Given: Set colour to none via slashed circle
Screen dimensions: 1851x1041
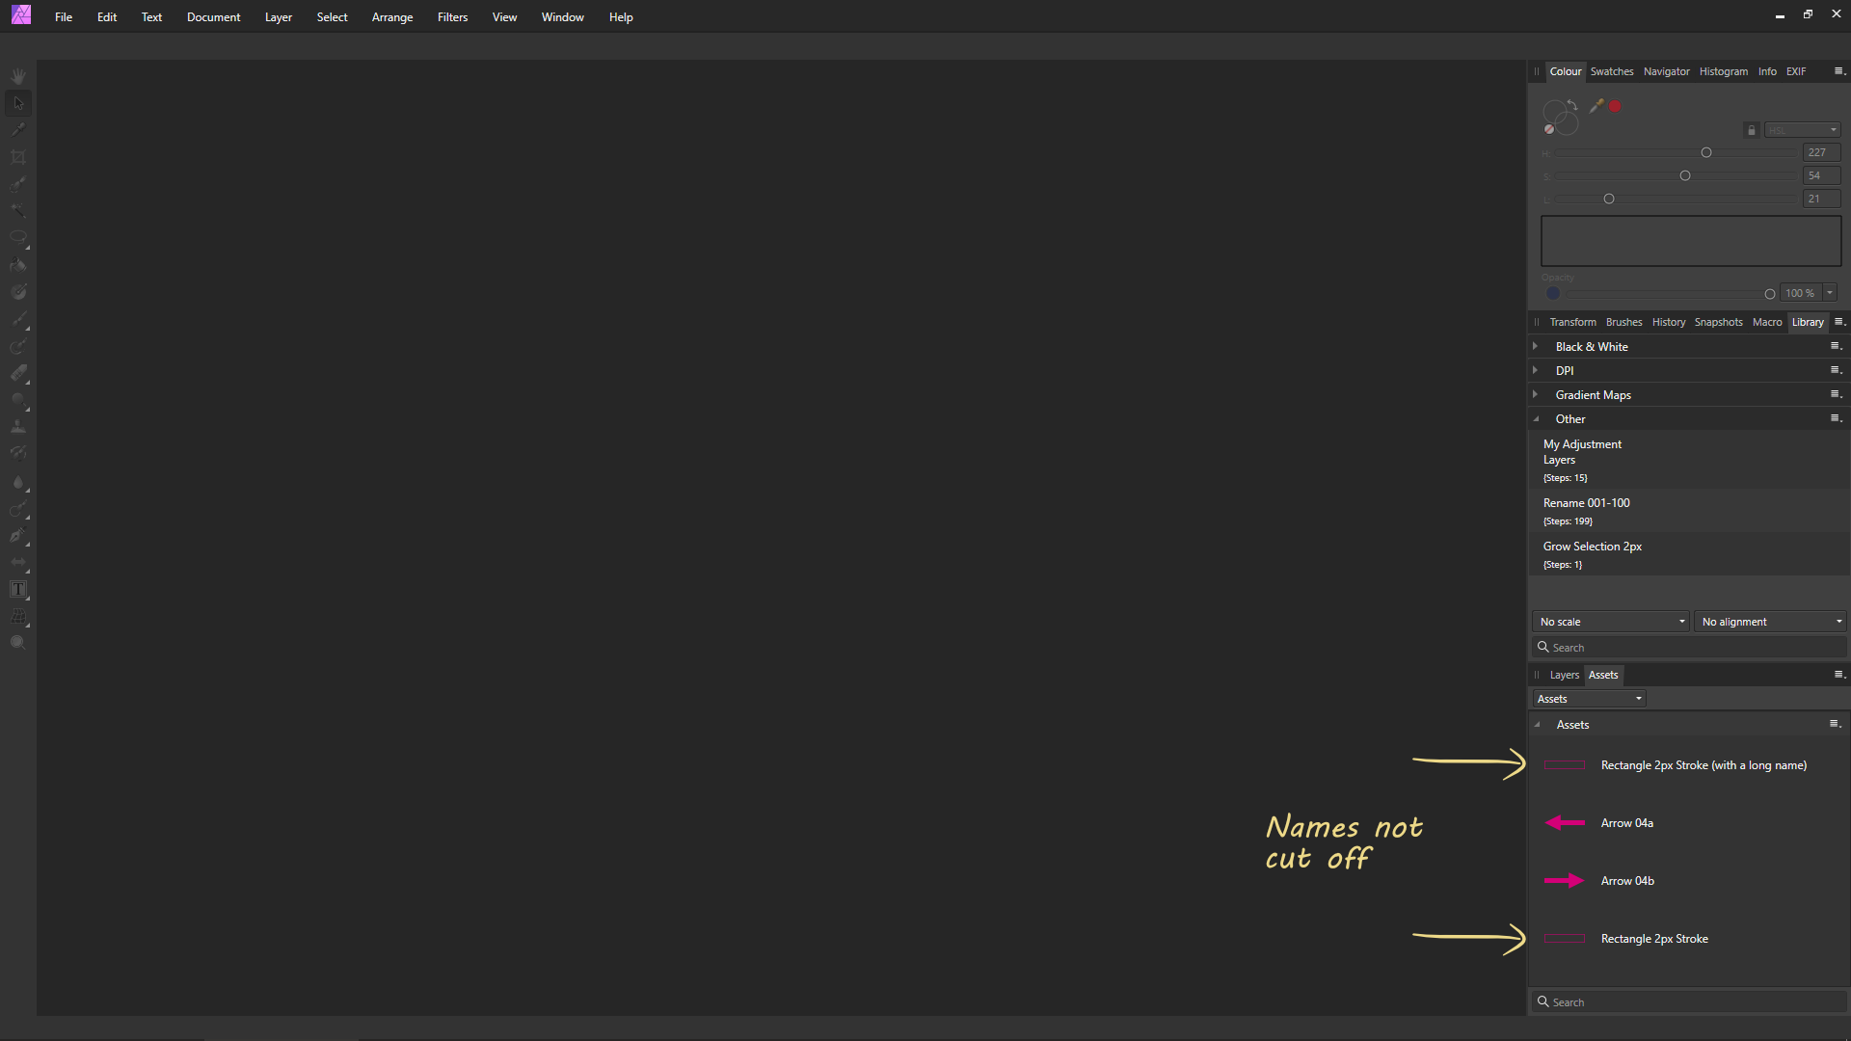Looking at the screenshot, I should pos(1548,129).
